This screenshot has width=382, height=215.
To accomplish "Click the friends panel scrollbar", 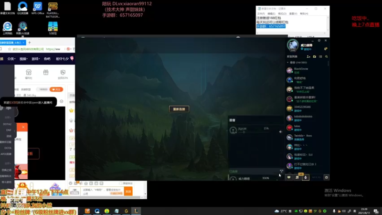I will (329, 64).
